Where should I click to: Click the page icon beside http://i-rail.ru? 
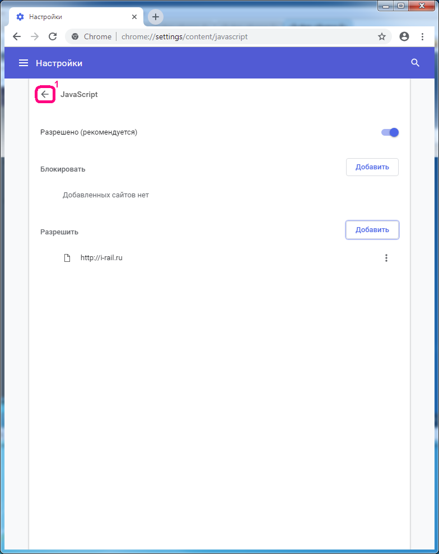67,258
